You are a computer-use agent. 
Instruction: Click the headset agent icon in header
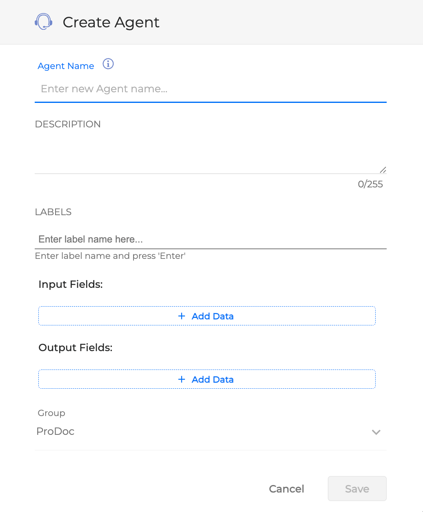click(43, 22)
